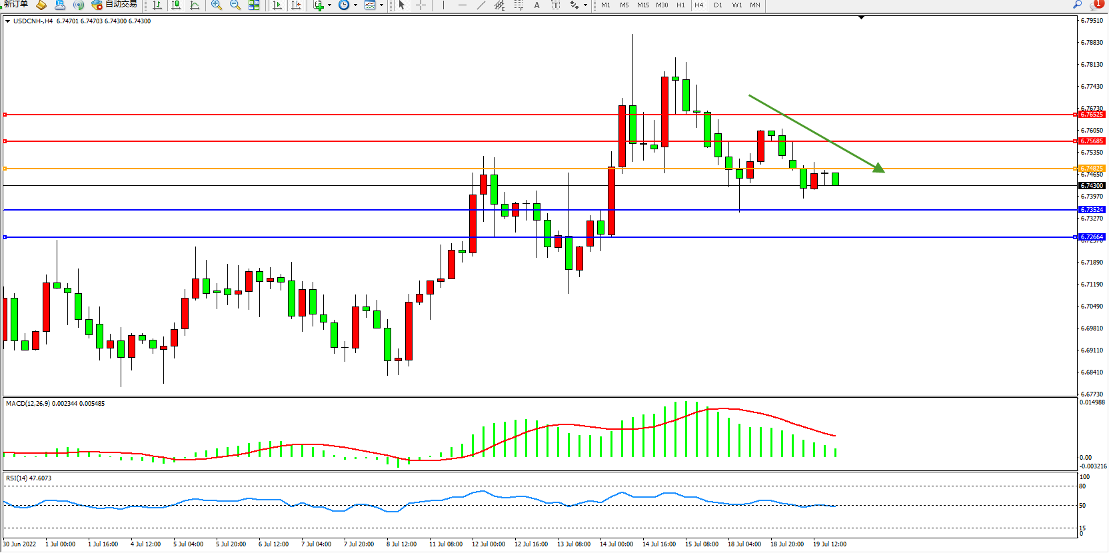Switch chart to candlestick view
Screen dimensions: 1109x553
176,5
